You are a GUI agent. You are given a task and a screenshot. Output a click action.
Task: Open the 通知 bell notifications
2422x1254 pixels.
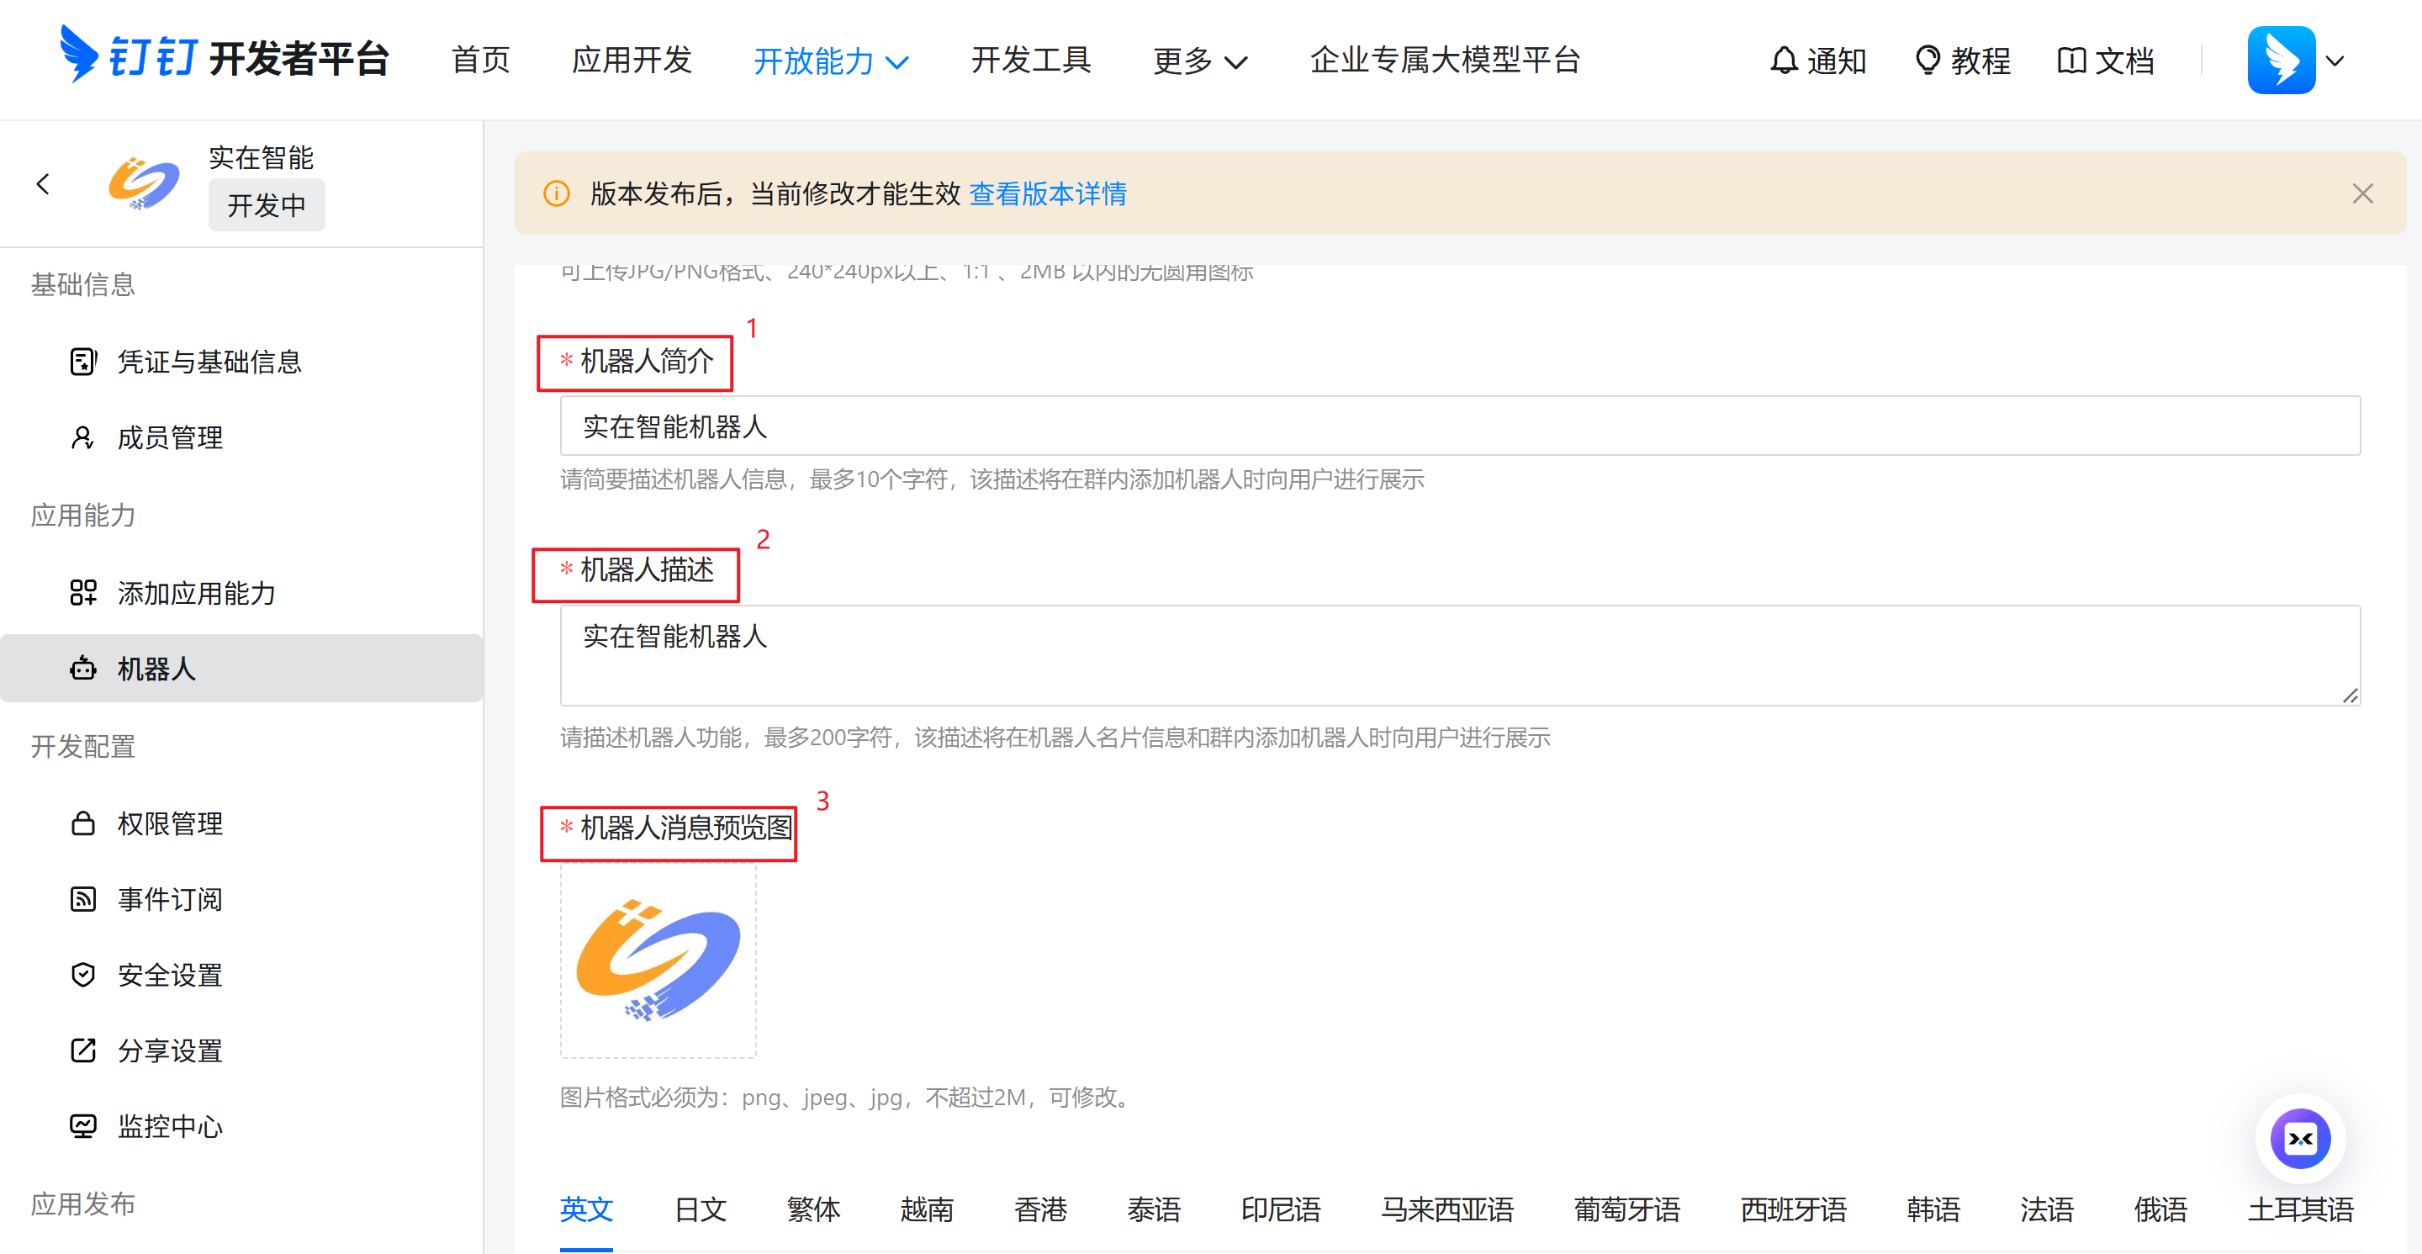[1816, 61]
